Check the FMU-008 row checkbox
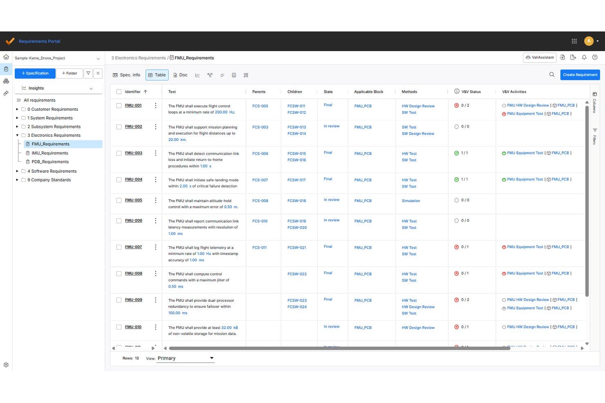The width and height of the screenshot is (605, 403). pos(119,274)
